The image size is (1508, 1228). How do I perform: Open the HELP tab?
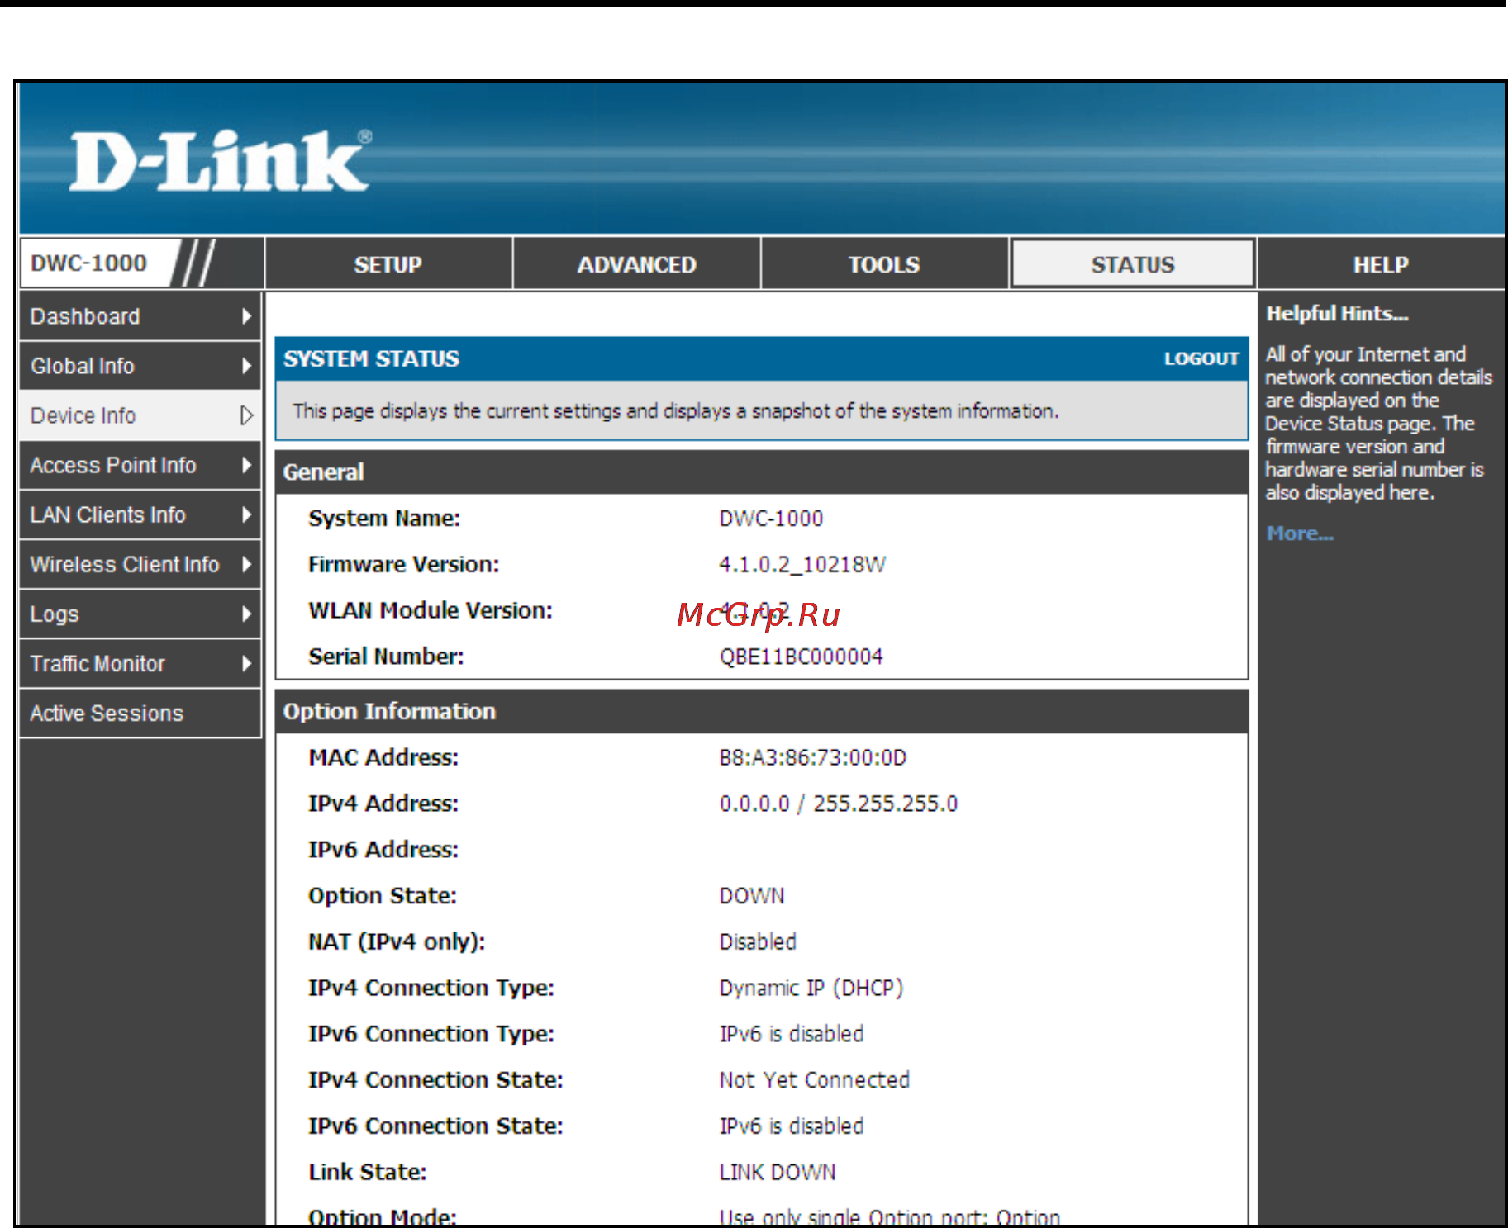[x=1381, y=264]
